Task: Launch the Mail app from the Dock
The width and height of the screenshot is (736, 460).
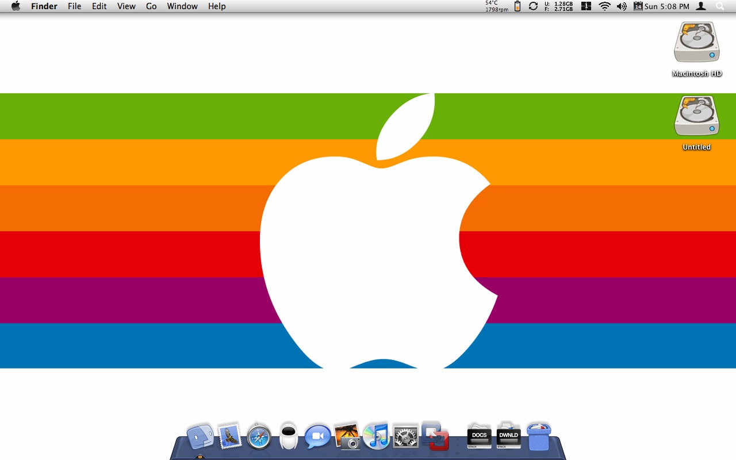Action: click(x=230, y=436)
